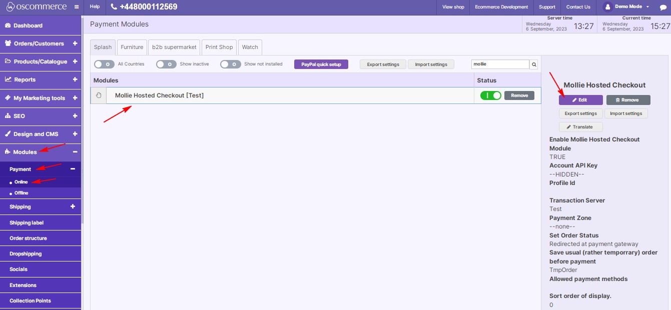
Task: Toggle the Show not installed switch
Action: [x=231, y=64]
